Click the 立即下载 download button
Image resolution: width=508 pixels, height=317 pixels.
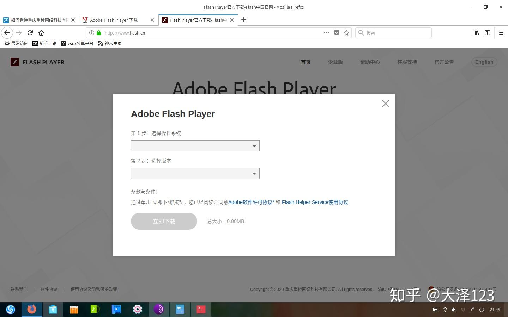pyautogui.click(x=164, y=221)
